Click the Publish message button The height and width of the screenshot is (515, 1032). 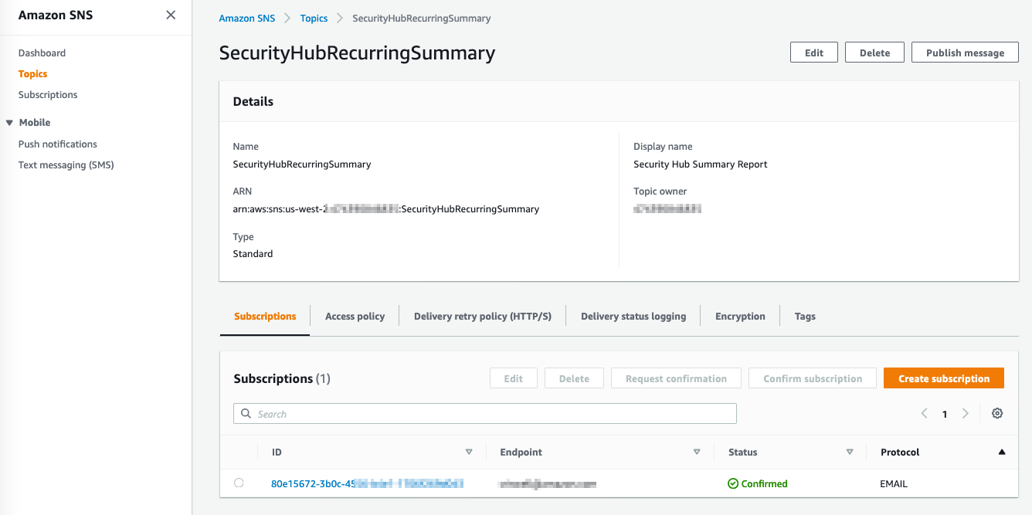965,52
